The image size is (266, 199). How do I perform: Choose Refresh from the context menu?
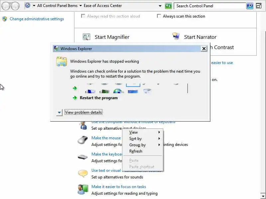(x=143, y=151)
